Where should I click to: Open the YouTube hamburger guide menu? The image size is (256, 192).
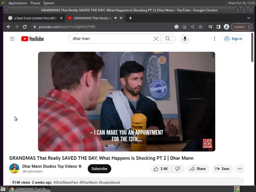pos(12,39)
